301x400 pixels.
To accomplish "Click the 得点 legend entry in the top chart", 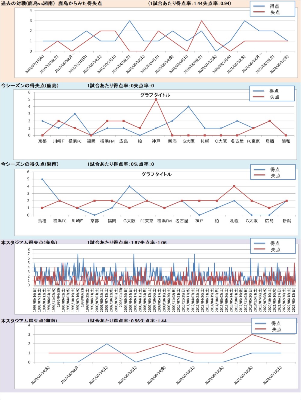I will coord(274,6).
